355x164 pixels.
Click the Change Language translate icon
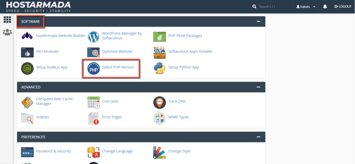coord(93,152)
